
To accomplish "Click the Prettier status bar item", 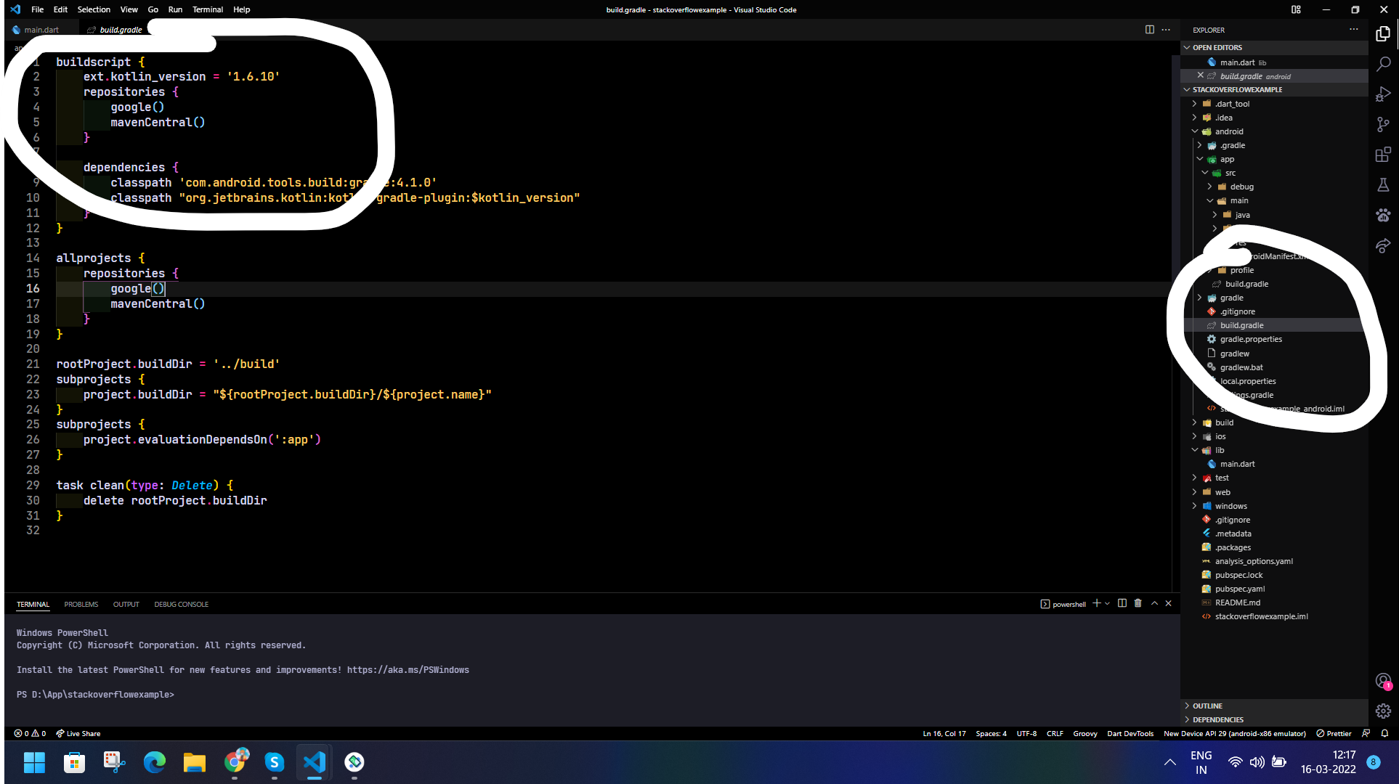I will 1334,733.
